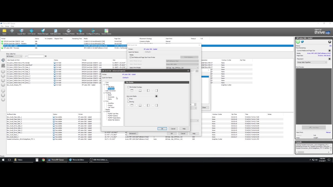333x187 pixels.
Task: Check the Crop zero-line mark option
Action: (x=128, y=99)
